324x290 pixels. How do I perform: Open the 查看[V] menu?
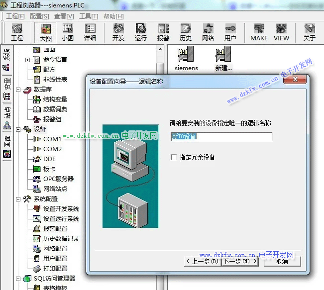pyautogui.click(x=64, y=16)
